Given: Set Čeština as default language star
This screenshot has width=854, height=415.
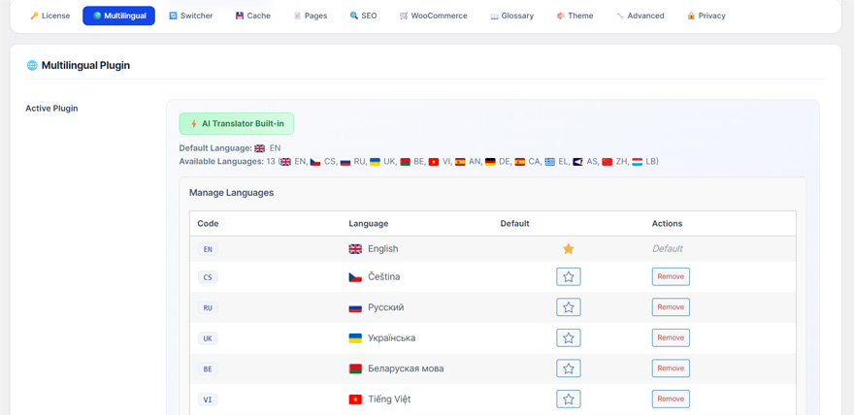Looking at the screenshot, I should [x=569, y=277].
